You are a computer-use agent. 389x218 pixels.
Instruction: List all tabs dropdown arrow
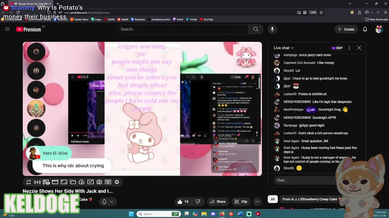(x=350, y=4)
